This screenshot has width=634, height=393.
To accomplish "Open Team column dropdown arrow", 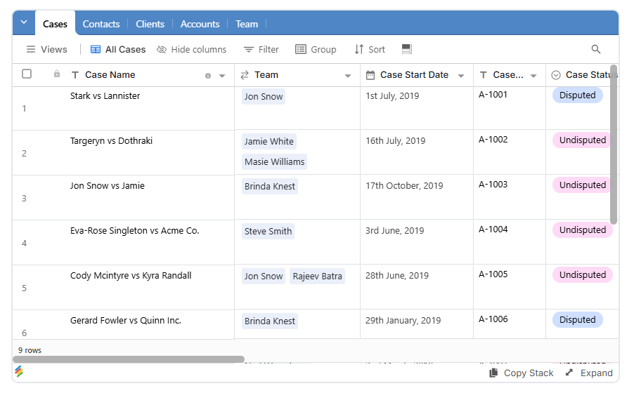I will [348, 76].
